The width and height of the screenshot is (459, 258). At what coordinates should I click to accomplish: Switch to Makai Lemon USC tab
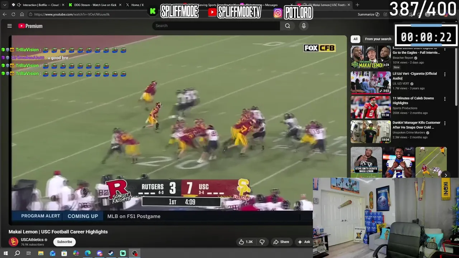click(325, 5)
